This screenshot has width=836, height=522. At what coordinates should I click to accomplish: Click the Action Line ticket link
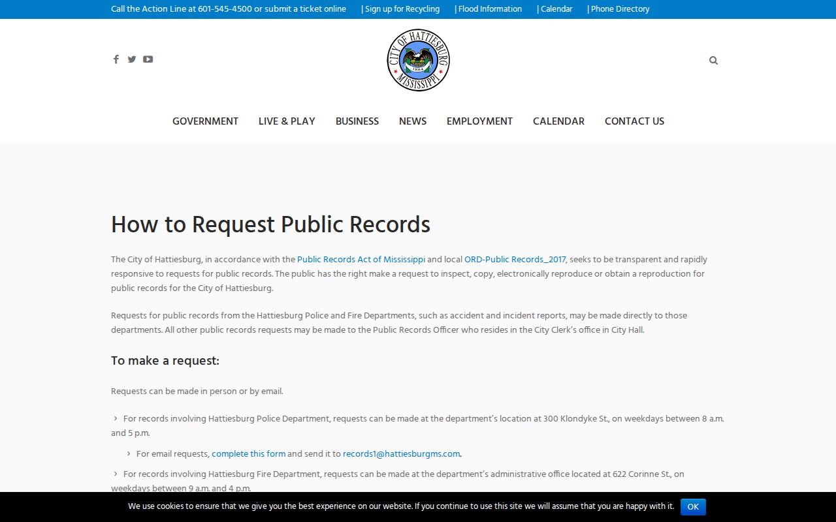229,9
